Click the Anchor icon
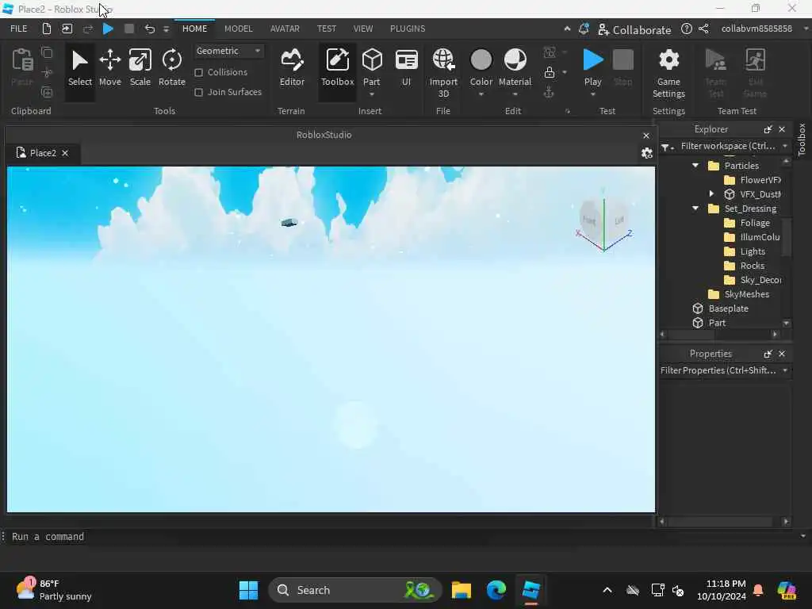The height and width of the screenshot is (609, 812). click(549, 93)
